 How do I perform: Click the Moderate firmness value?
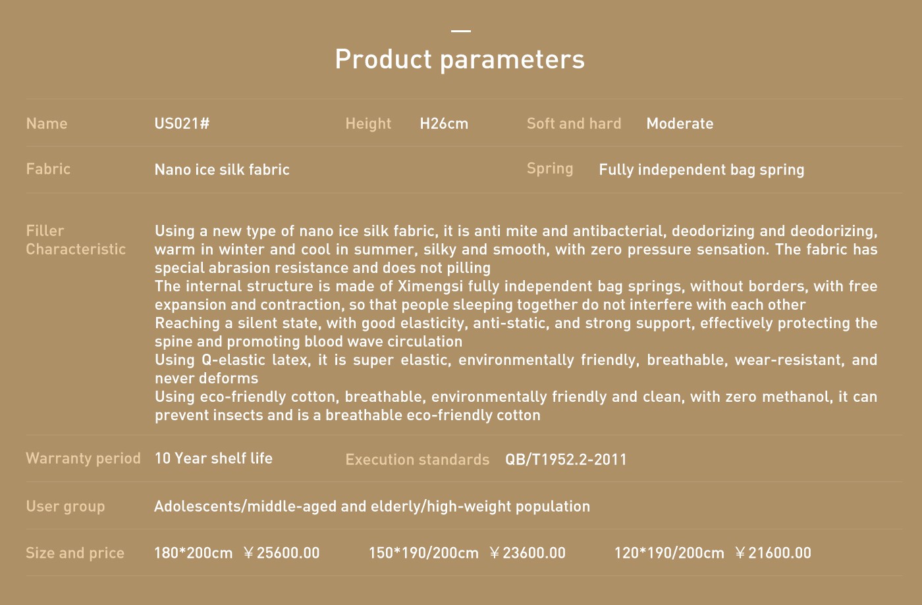click(x=680, y=124)
